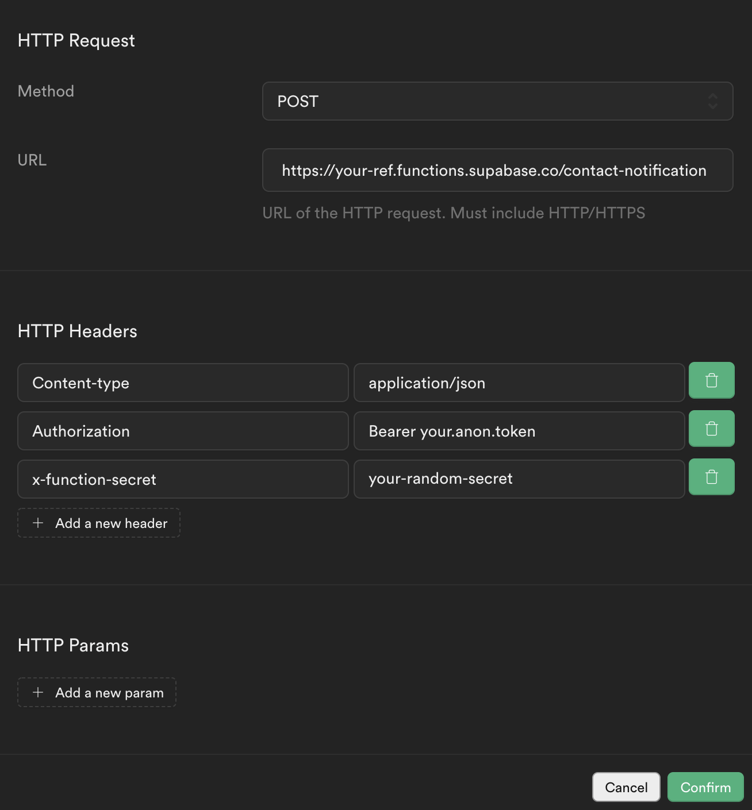Click the Method dropdown chevron arrows

pos(712,101)
